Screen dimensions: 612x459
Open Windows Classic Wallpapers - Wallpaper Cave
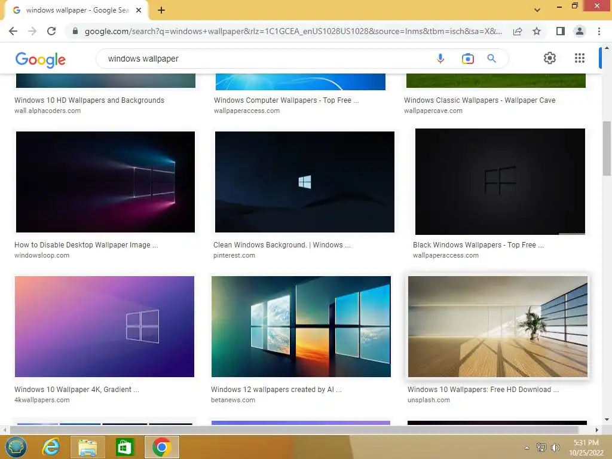click(x=480, y=100)
